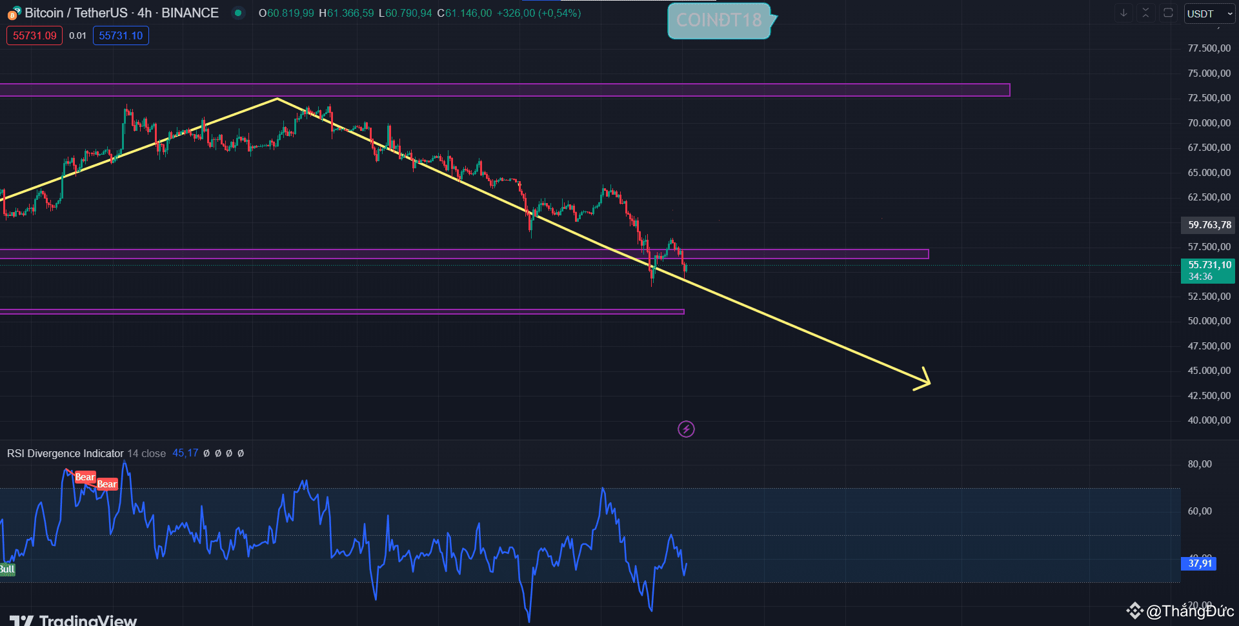Viewport: 1239px width, 626px height.
Task: Click the scroll-down arrow icon near top right
Action: click(x=1123, y=13)
